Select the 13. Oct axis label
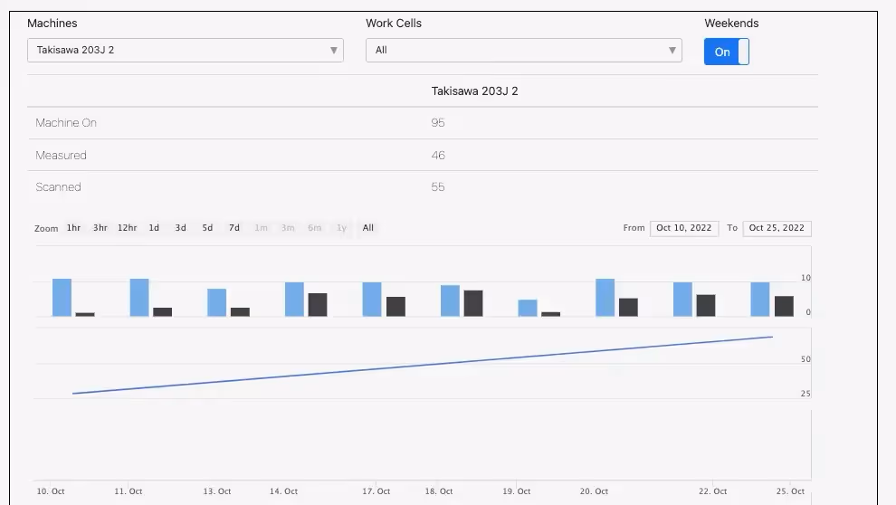Viewport: 896px width, 505px height. point(217,491)
